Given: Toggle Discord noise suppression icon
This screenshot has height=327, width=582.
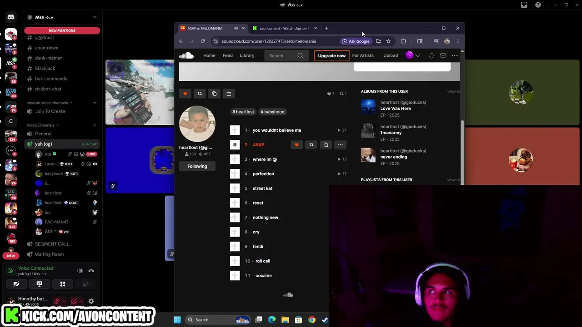Looking at the screenshot, I should tap(80, 271).
